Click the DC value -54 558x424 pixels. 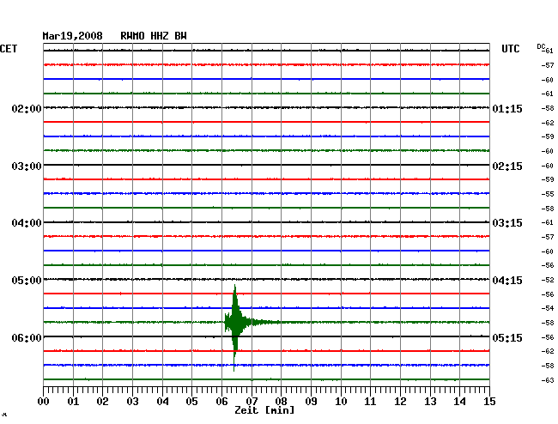[x=548, y=308]
